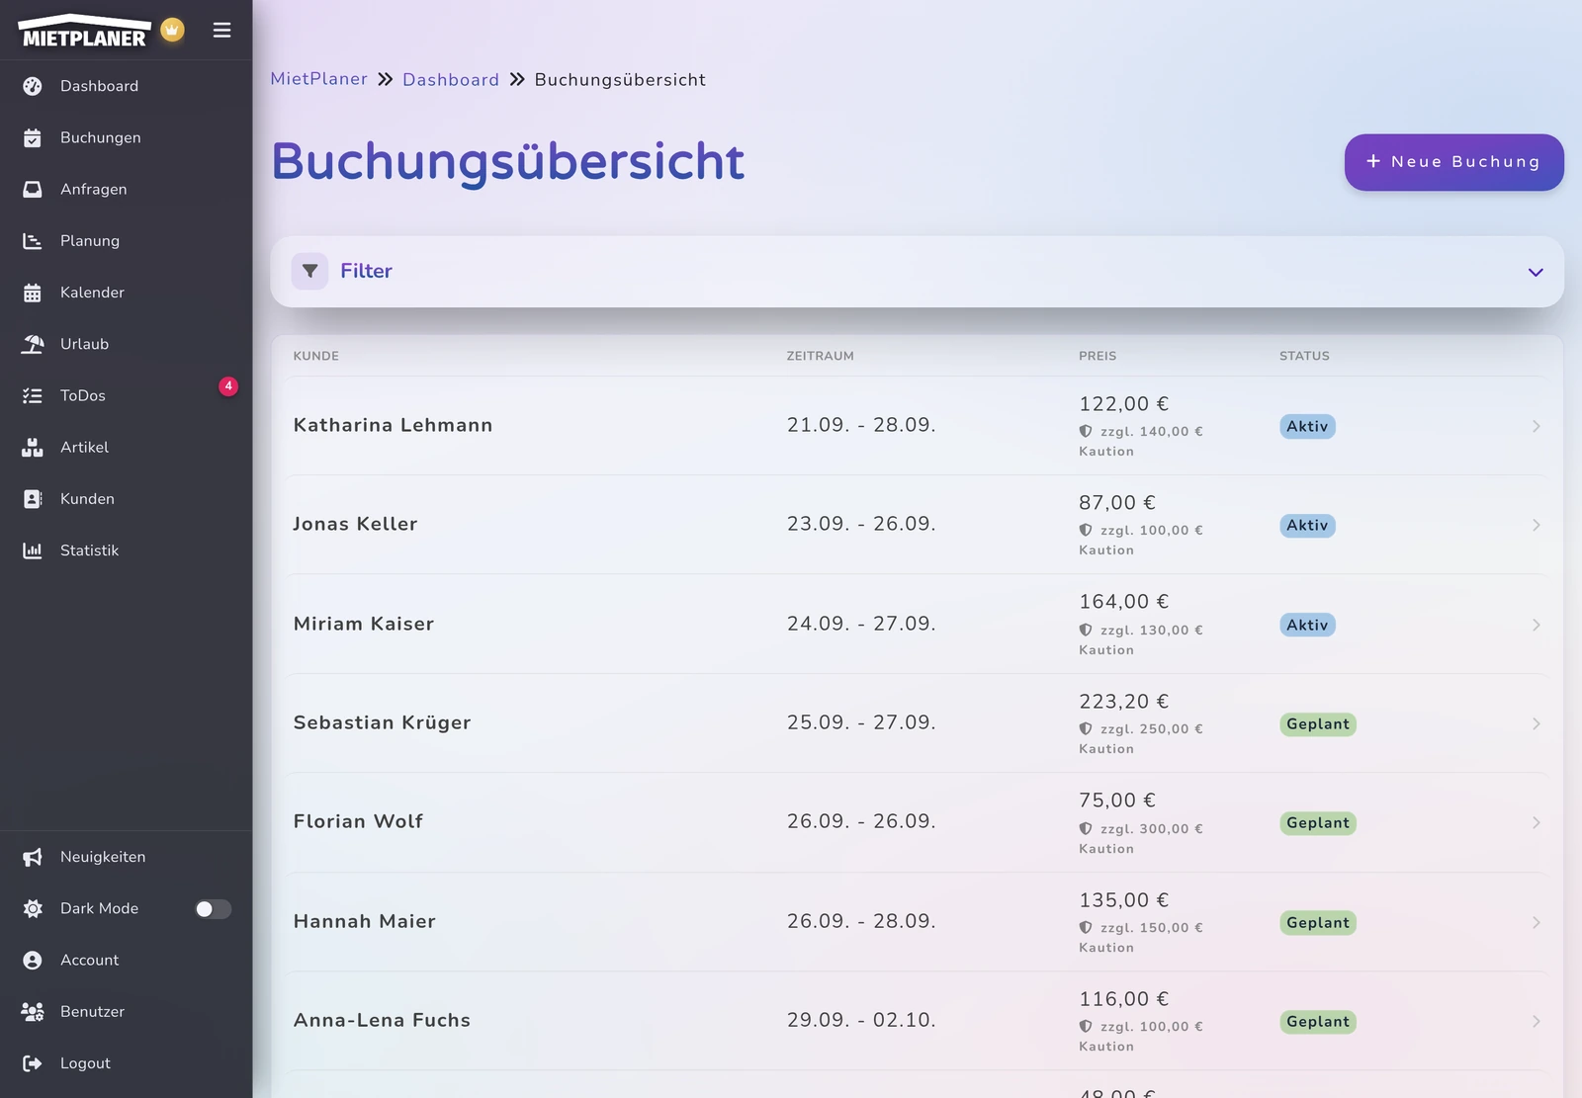Click the gold crown premium badge
The image size is (1582, 1098).
point(172,30)
